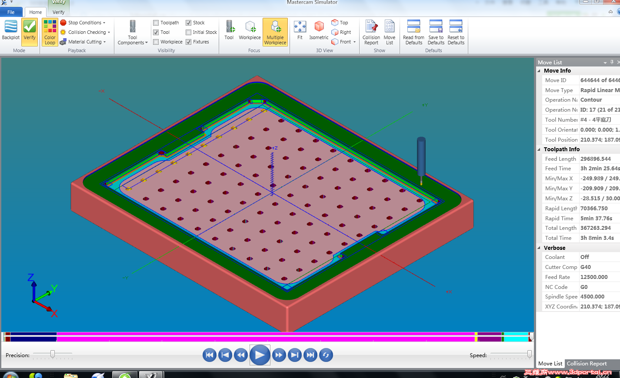Open Stop Conditions dropdown
The image size is (620, 378).
[x=83, y=23]
